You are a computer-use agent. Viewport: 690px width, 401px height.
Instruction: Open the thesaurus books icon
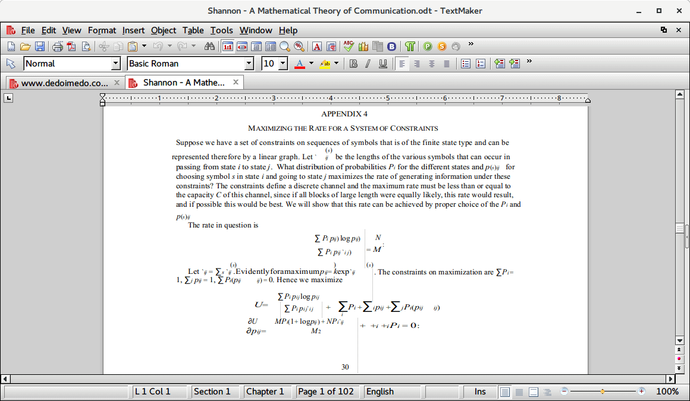pos(363,46)
